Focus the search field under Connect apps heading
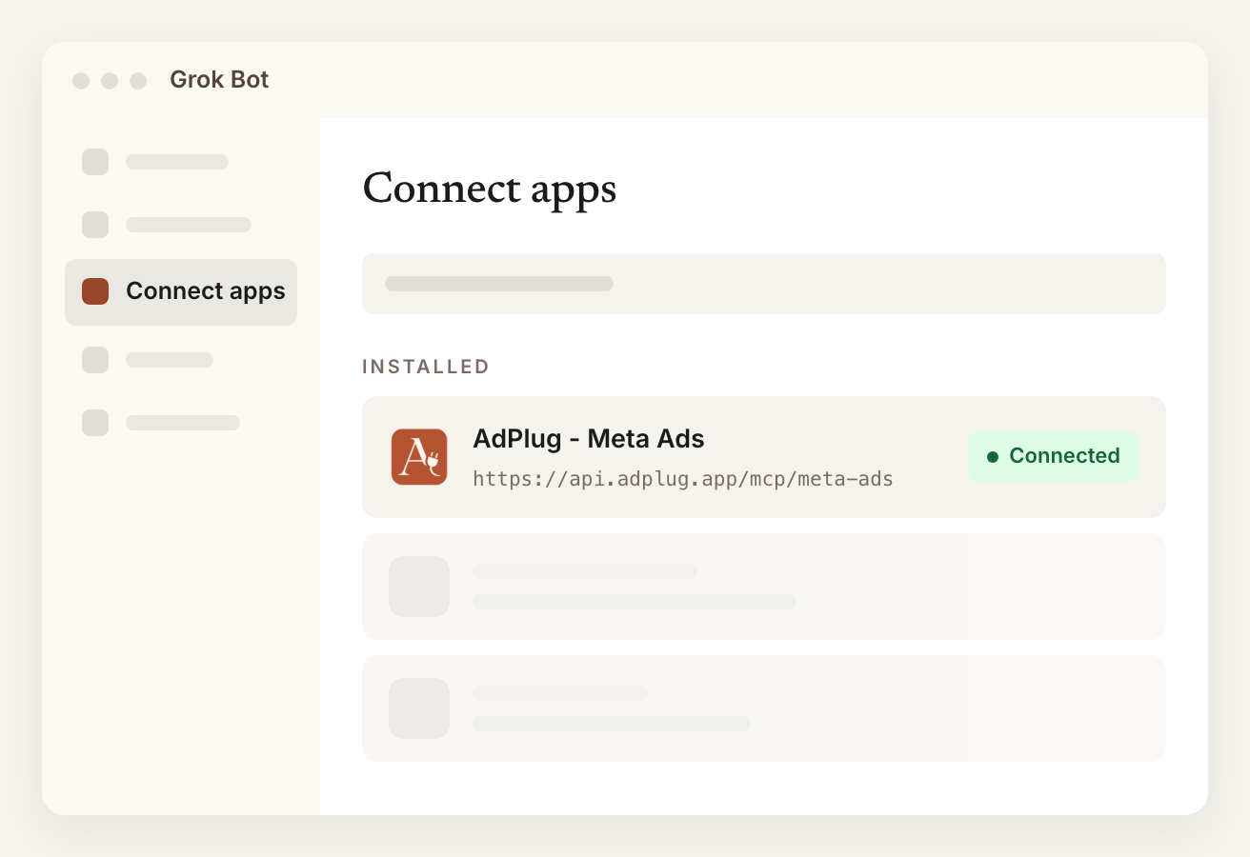The width and height of the screenshot is (1250, 857). 764,284
